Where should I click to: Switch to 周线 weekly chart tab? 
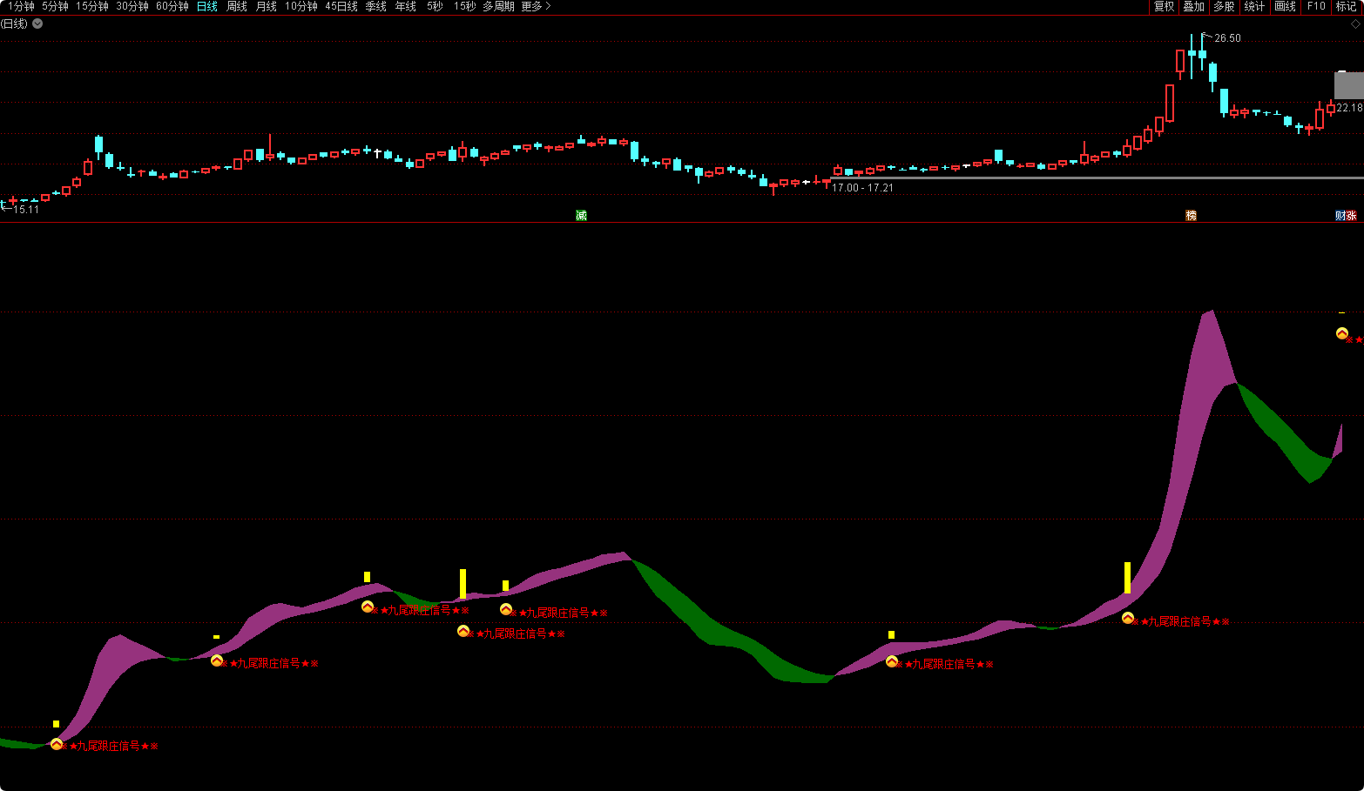coord(237,7)
